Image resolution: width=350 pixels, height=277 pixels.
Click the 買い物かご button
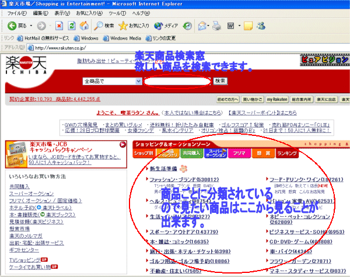tap(253, 100)
